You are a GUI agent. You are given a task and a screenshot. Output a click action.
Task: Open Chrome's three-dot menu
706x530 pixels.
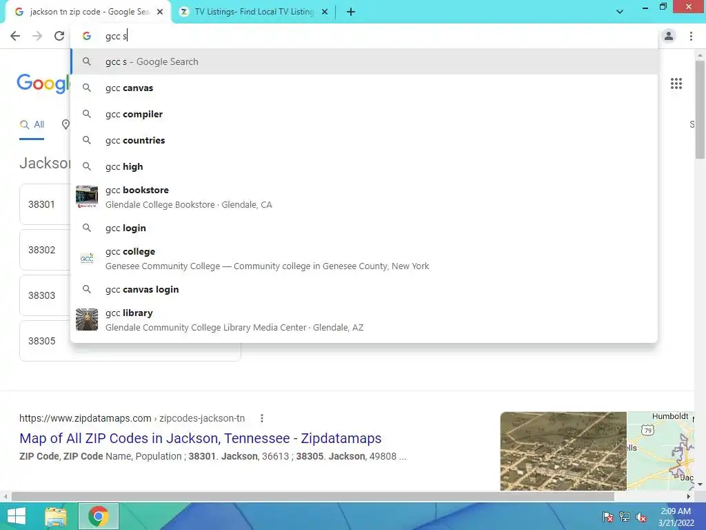coord(691,36)
